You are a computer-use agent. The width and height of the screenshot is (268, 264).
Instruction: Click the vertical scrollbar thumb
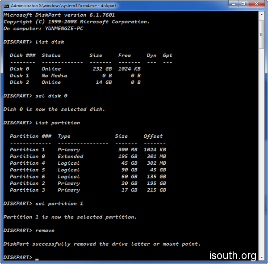pos(261,34)
